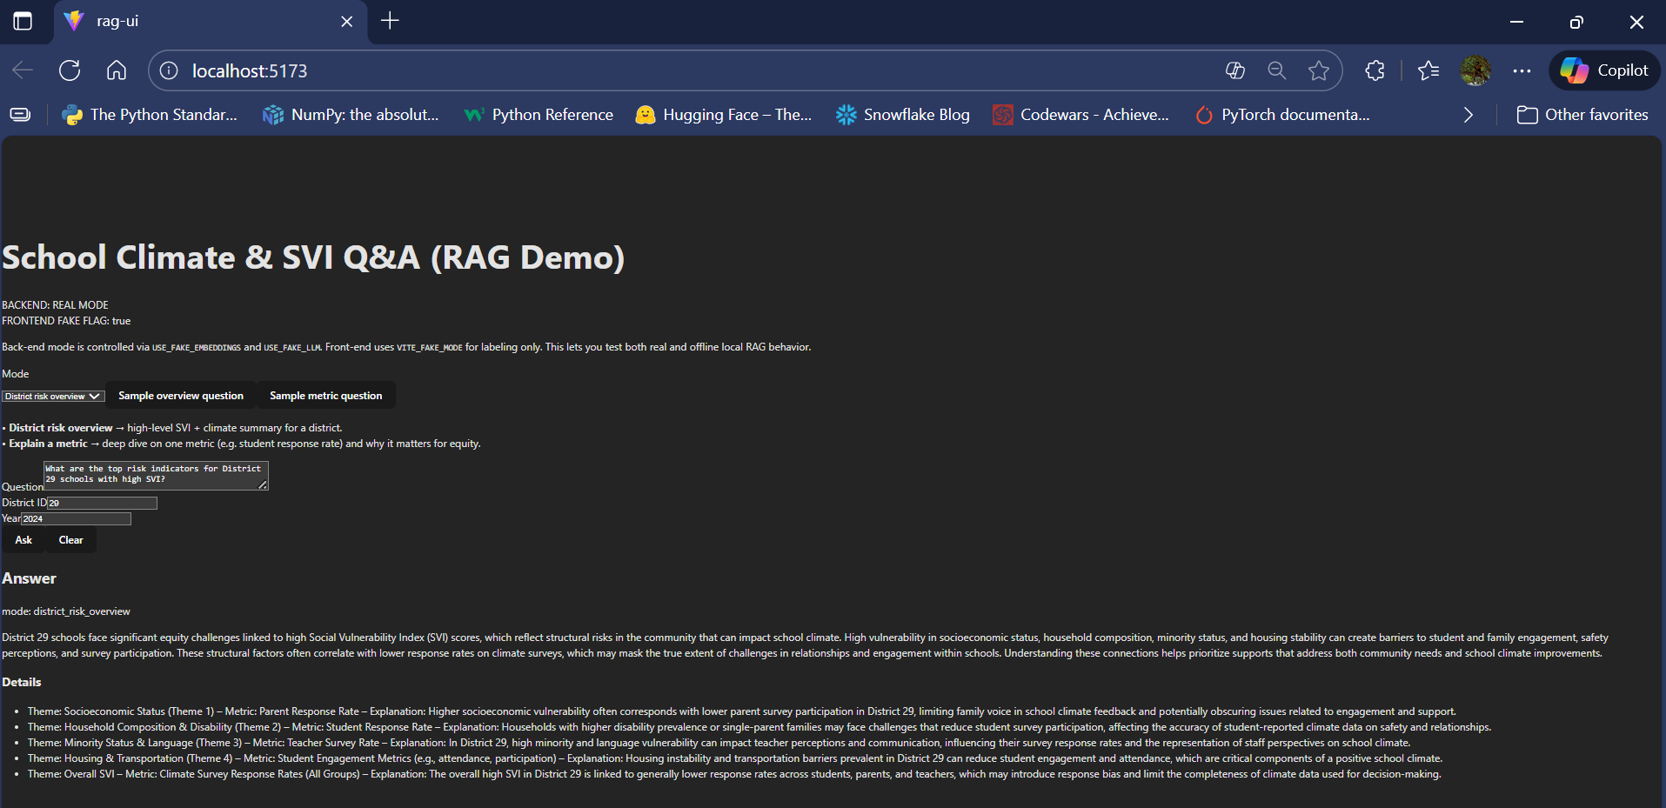View site information icon

point(169,70)
